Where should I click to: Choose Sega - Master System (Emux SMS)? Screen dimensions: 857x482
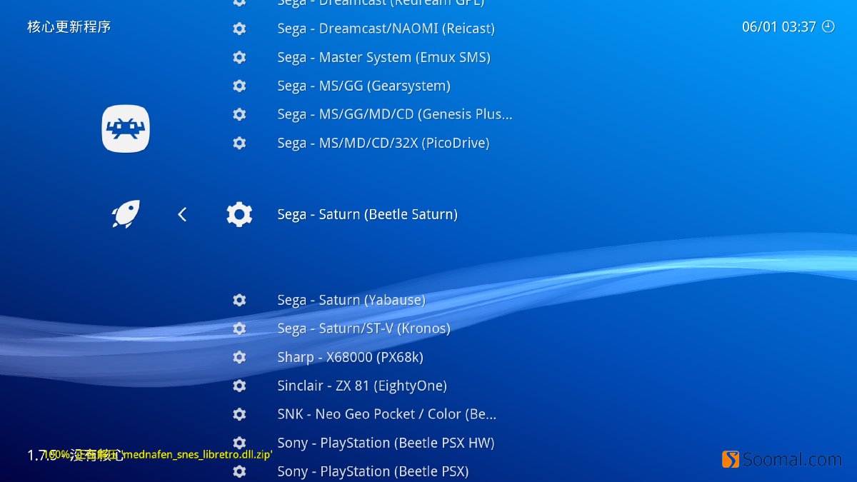[384, 57]
